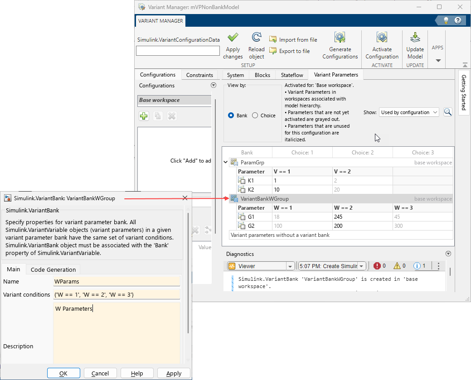Click the Update Model icon
The image size is (471, 380).
(415, 38)
